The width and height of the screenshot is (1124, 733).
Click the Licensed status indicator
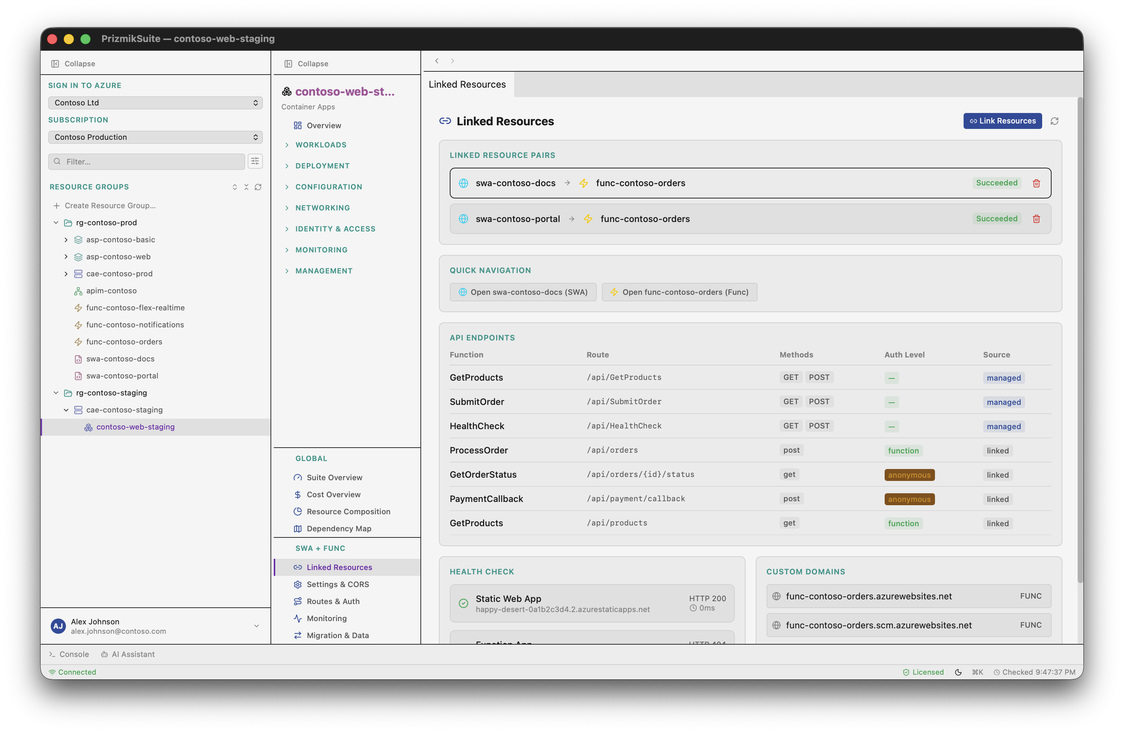923,672
